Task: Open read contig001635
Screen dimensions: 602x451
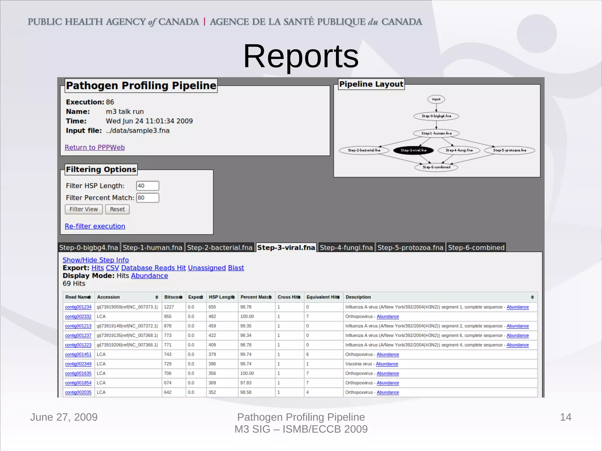Action: (x=78, y=373)
